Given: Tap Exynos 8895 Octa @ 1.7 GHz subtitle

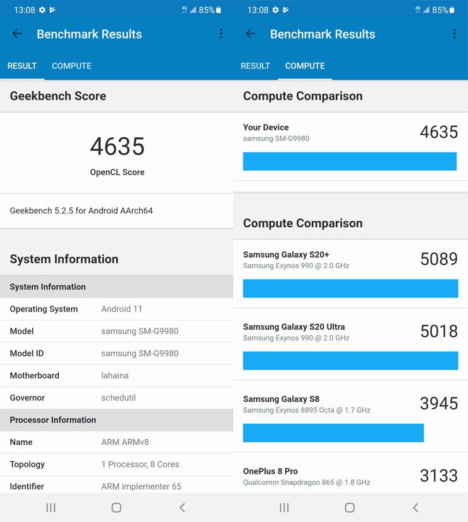Looking at the screenshot, I should (307, 410).
